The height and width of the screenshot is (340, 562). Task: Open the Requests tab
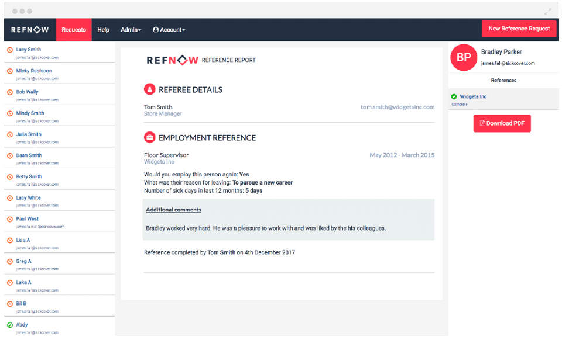click(74, 30)
